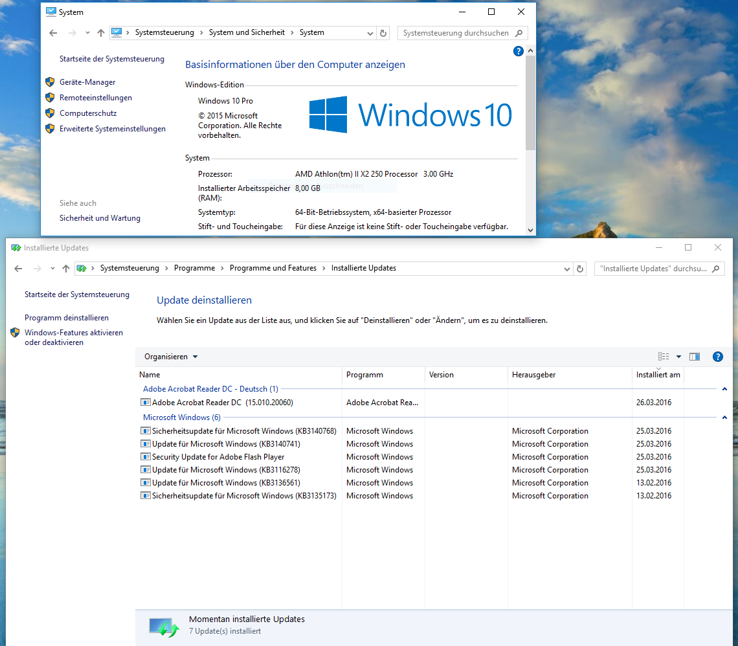Sort by Installiert am column
738x646 pixels.
pyautogui.click(x=658, y=375)
